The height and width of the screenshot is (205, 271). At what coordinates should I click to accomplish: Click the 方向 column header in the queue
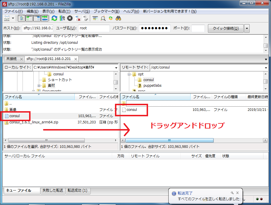tap(121, 156)
